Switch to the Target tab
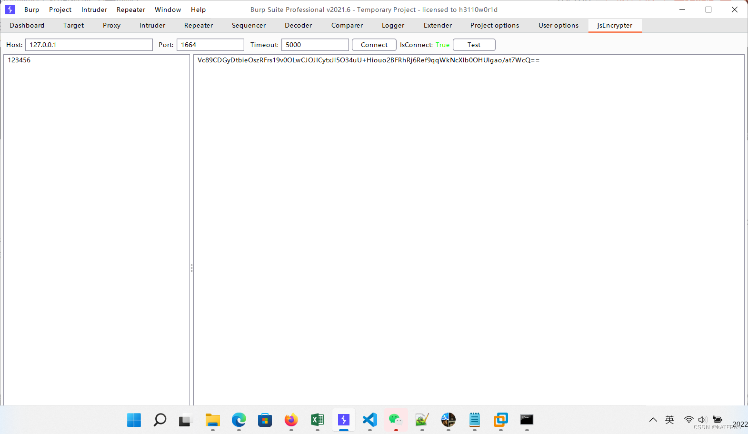This screenshot has width=748, height=434. (74, 25)
